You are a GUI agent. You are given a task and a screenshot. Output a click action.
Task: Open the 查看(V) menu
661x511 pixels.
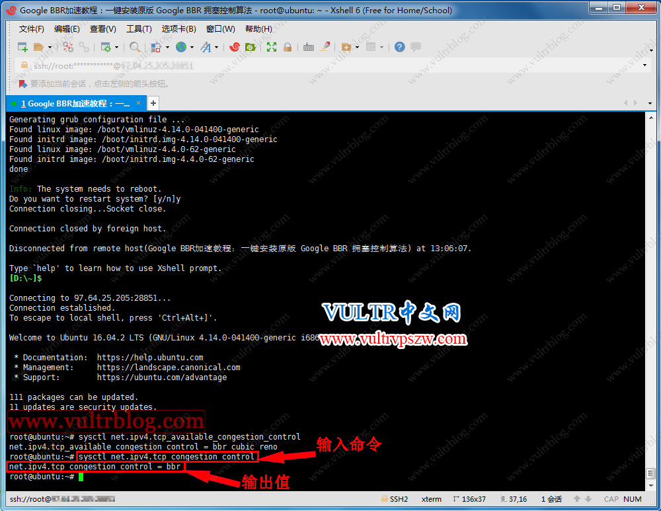pyautogui.click(x=103, y=28)
